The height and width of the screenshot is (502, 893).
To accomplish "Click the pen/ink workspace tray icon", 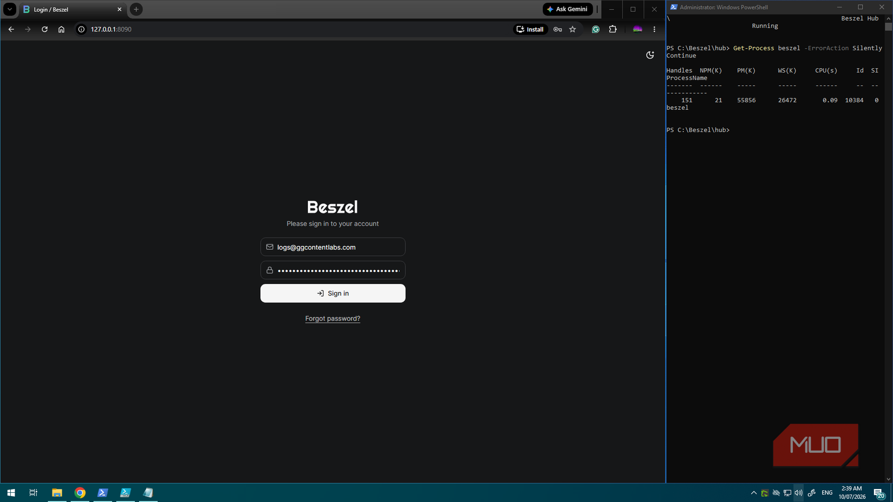I will 811,493.
